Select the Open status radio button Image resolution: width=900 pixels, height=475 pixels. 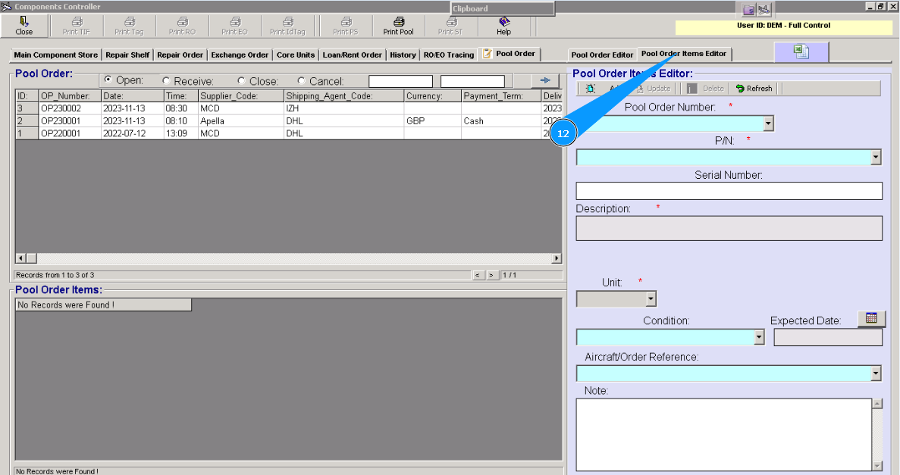[x=108, y=80]
